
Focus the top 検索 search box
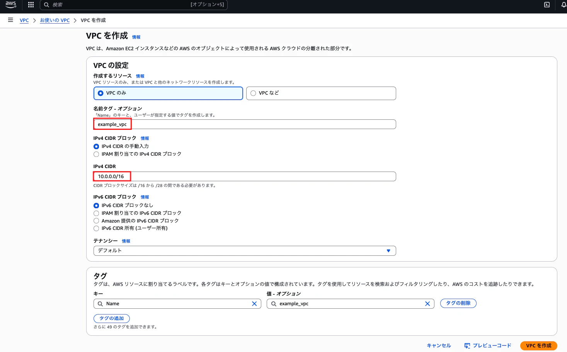pos(134,5)
